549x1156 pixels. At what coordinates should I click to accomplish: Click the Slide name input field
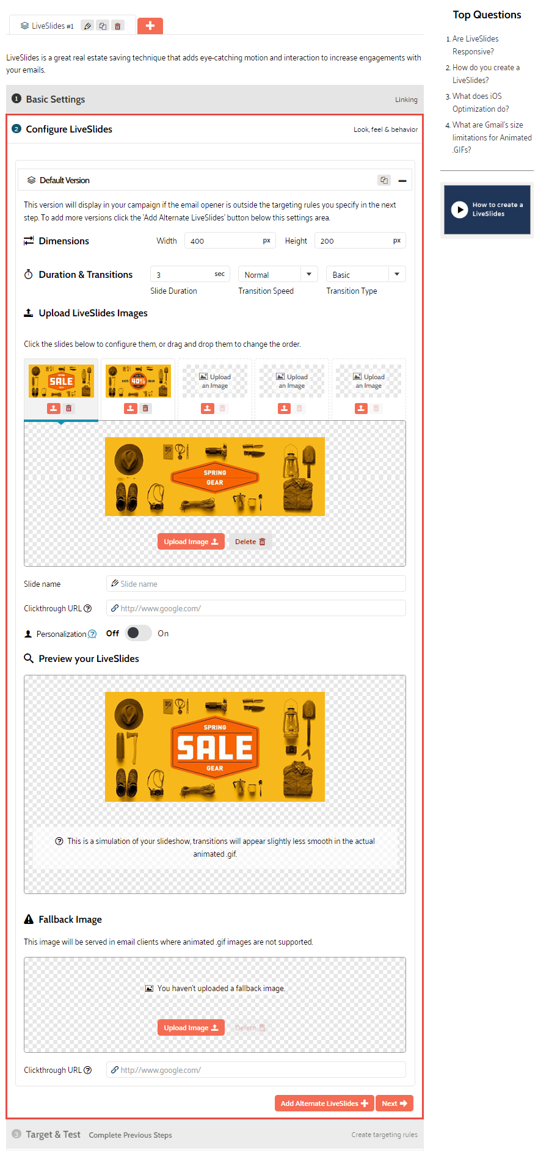[x=256, y=583]
